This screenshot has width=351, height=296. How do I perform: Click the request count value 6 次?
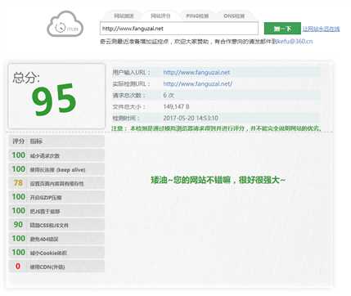[169, 95]
